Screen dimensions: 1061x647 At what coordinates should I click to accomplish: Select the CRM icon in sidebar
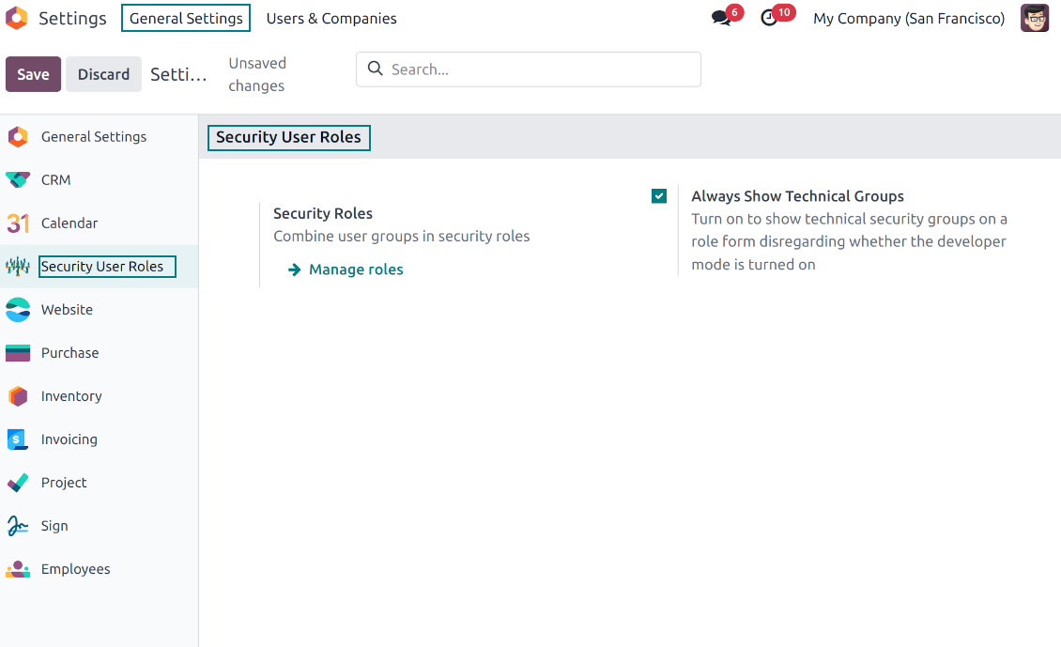(x=18, y=180)
